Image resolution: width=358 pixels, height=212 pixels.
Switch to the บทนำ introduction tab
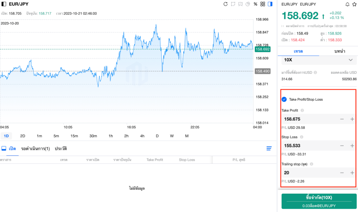click(339, 51)
